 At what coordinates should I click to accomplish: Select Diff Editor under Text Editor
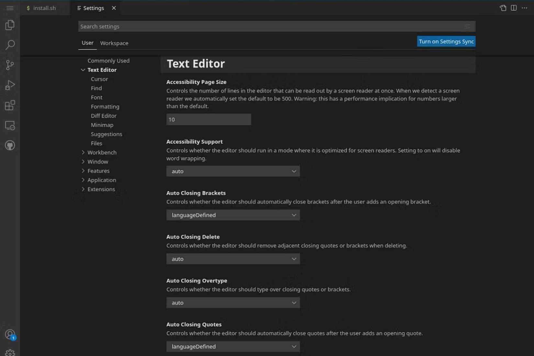pos(104,116)
